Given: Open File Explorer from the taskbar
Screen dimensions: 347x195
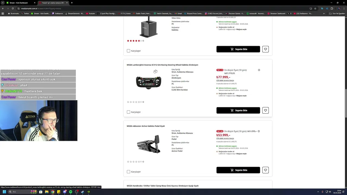Looking at the screenshot, I should (47, 192).
